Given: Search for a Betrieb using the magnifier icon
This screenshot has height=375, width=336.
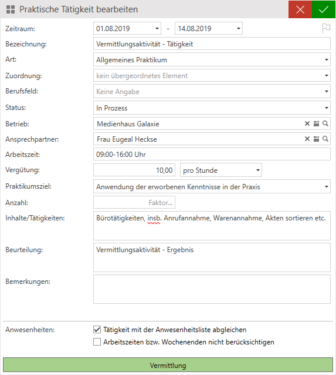Looking at the screenshot, I should click(x=325, y=123).
